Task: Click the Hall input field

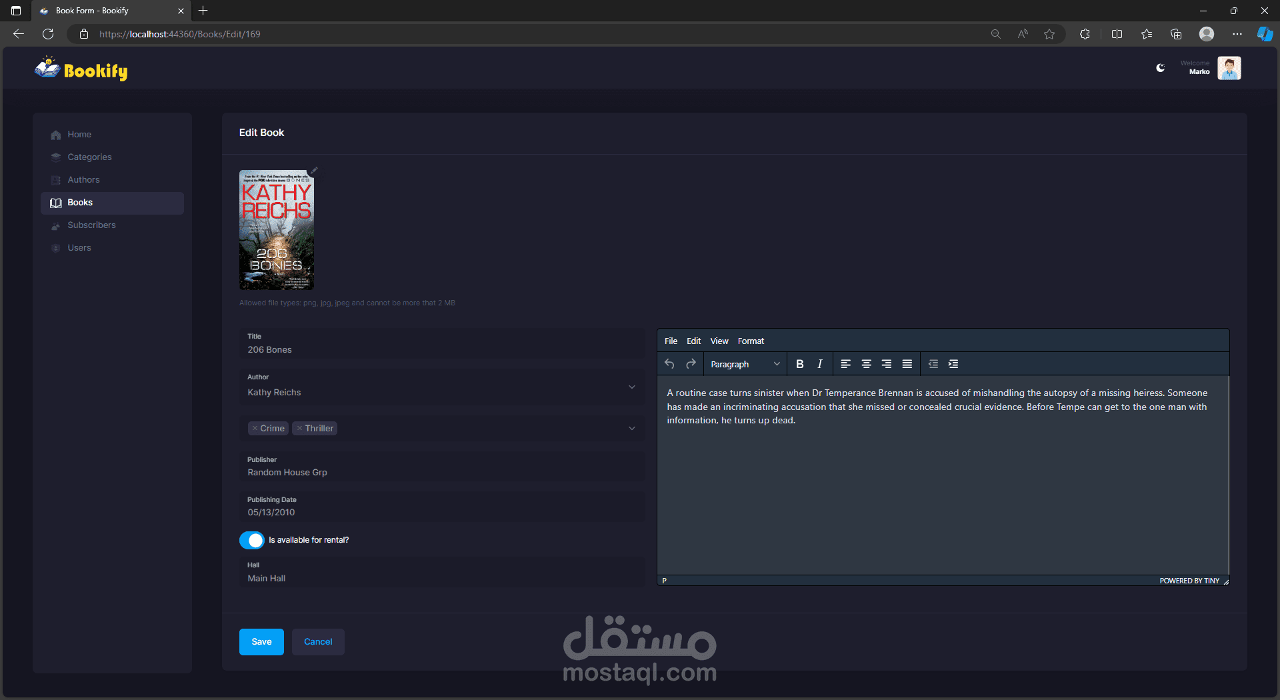Action: [442, 573]
